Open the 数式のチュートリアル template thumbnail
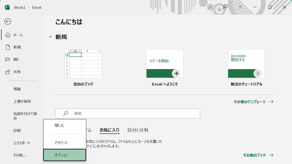Image resolution: width=292 pixels, height=164 pixels. pos(246,64)
